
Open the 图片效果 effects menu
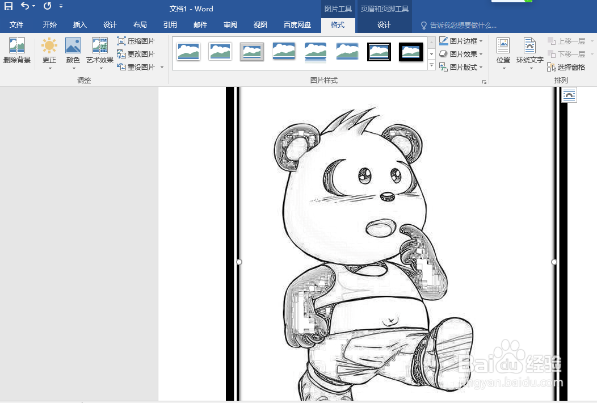click(461, 54)
